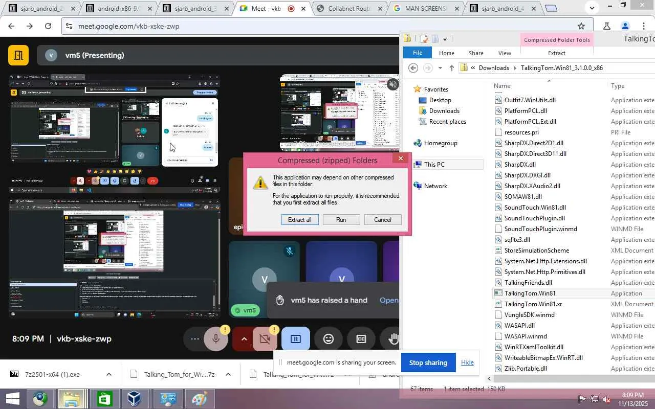Switch to the Share ribbon tab
Viewport: 655px width, 409px height.
tap(476, 53)
